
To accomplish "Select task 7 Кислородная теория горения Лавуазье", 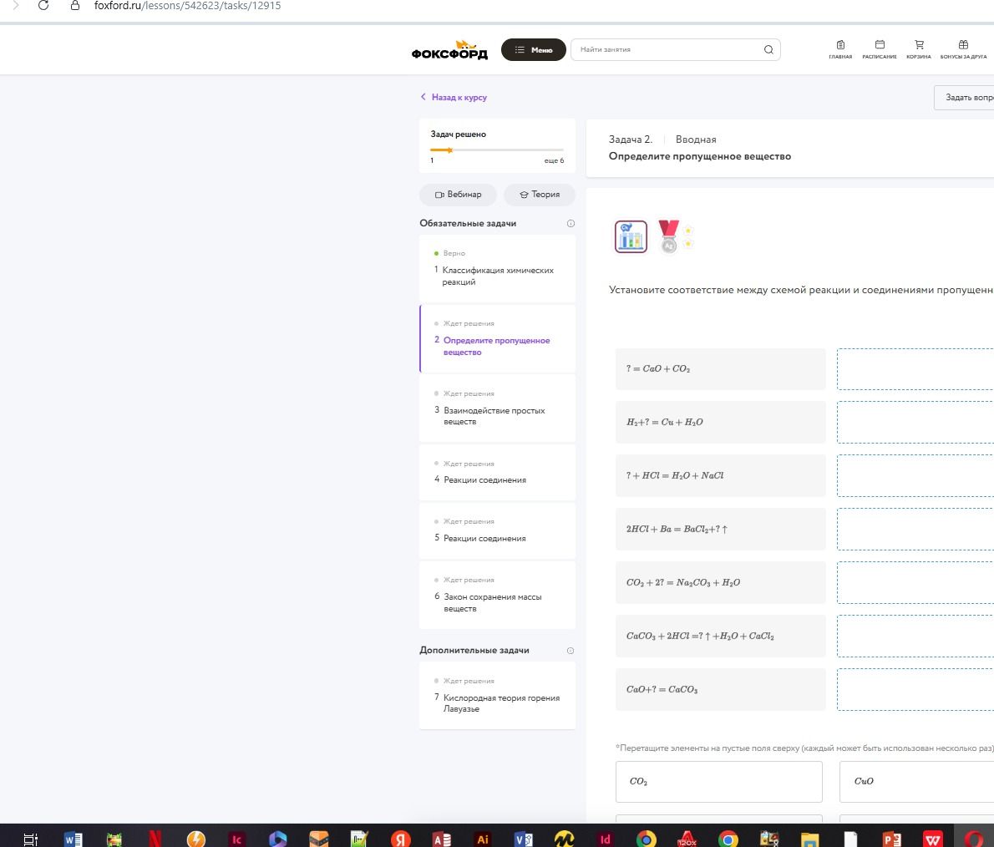I will [498, 696].
